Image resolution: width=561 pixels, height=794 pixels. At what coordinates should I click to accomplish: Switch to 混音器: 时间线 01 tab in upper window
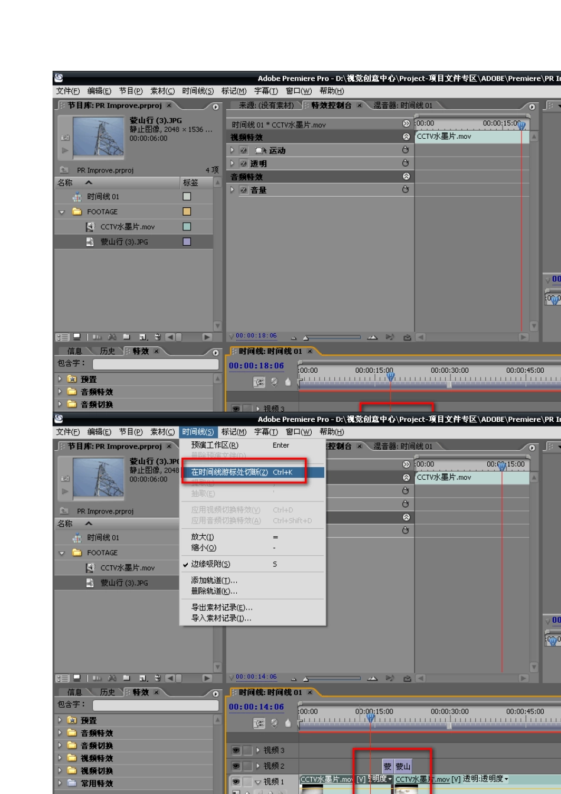(403, 106)
